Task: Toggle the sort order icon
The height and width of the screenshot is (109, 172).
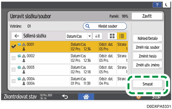Action: tap(97, 36)
